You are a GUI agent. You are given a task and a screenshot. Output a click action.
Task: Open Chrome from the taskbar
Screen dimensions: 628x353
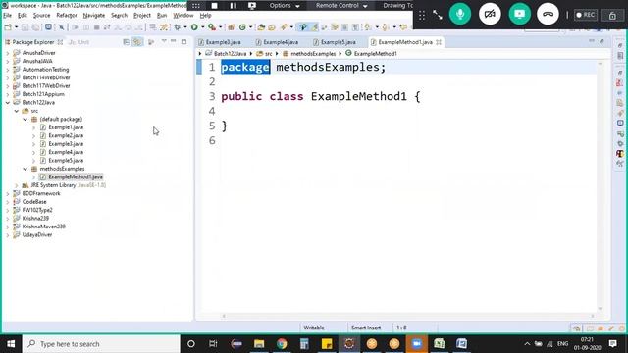(x=282, y=344)
